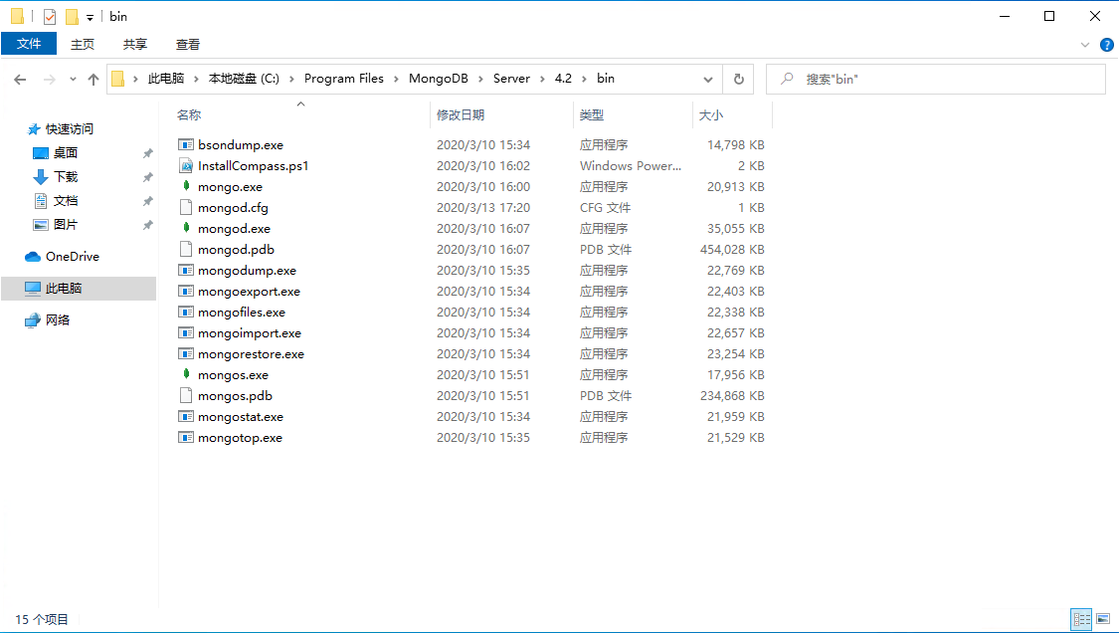Expand the chevron after 本地磁盘 (C:)
The width and height of the screenshot is (1119, 633).
coord(291,80)
